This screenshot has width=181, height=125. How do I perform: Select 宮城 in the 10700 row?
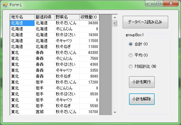[x=45, y=112]
